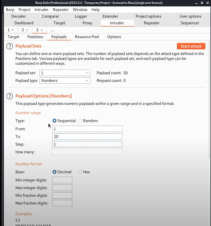Go to the Proxy tab
The width and height of the screenshot is (211, 226).
[x=87, y=23]
